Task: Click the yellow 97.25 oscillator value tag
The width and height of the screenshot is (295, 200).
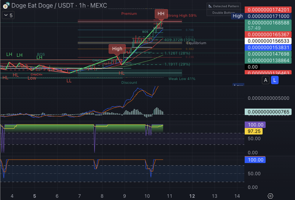Action: click(x=254, y=131)
